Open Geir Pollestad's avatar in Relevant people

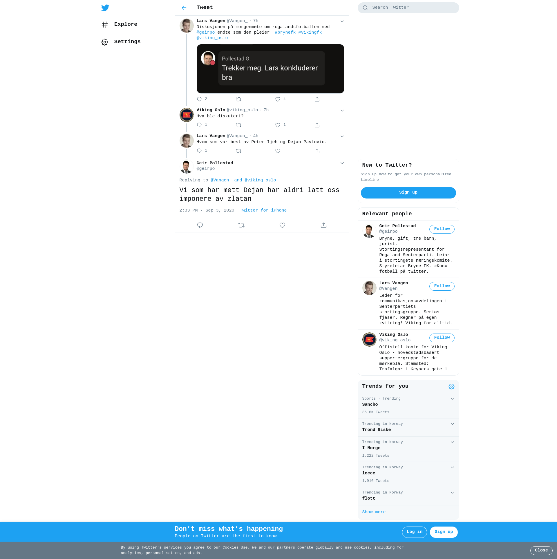pyautogui.click(x=369, y=231)
